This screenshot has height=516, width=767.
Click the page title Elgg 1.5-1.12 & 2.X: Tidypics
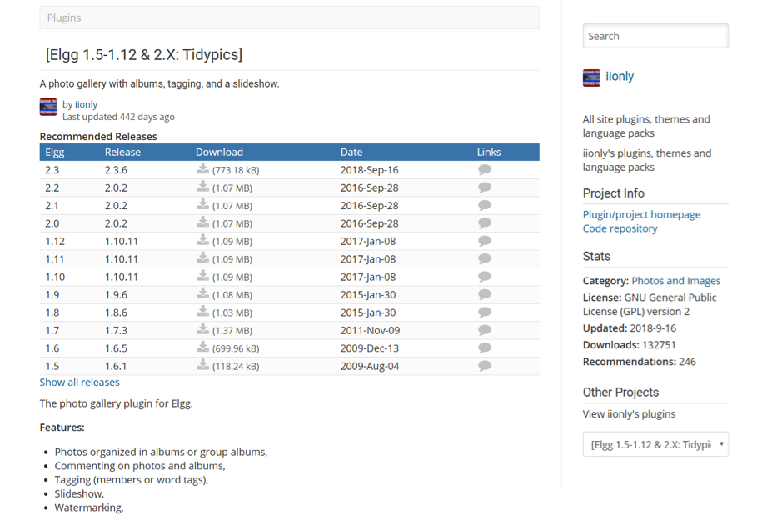(x=144, y=54)
